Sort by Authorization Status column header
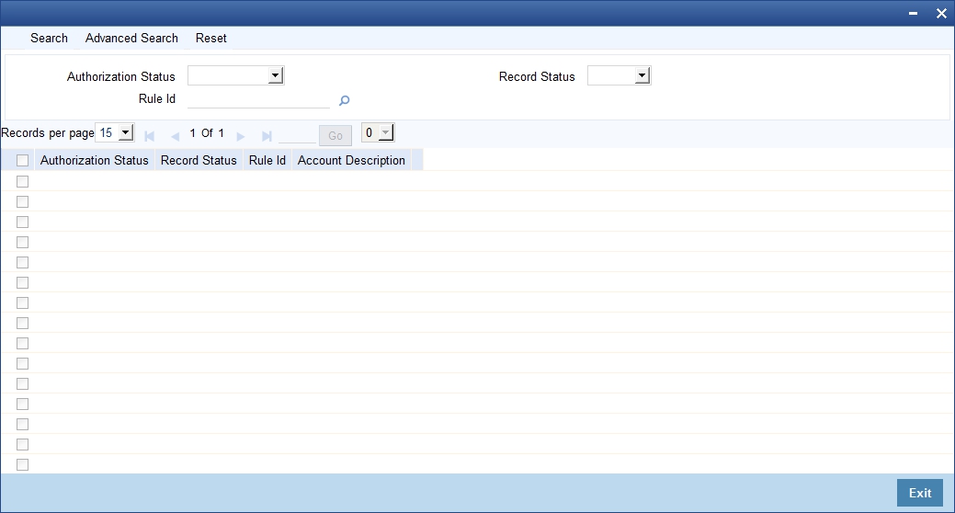Image resolution: width=955 pixels, height=513 pixels. coord(95,160)
